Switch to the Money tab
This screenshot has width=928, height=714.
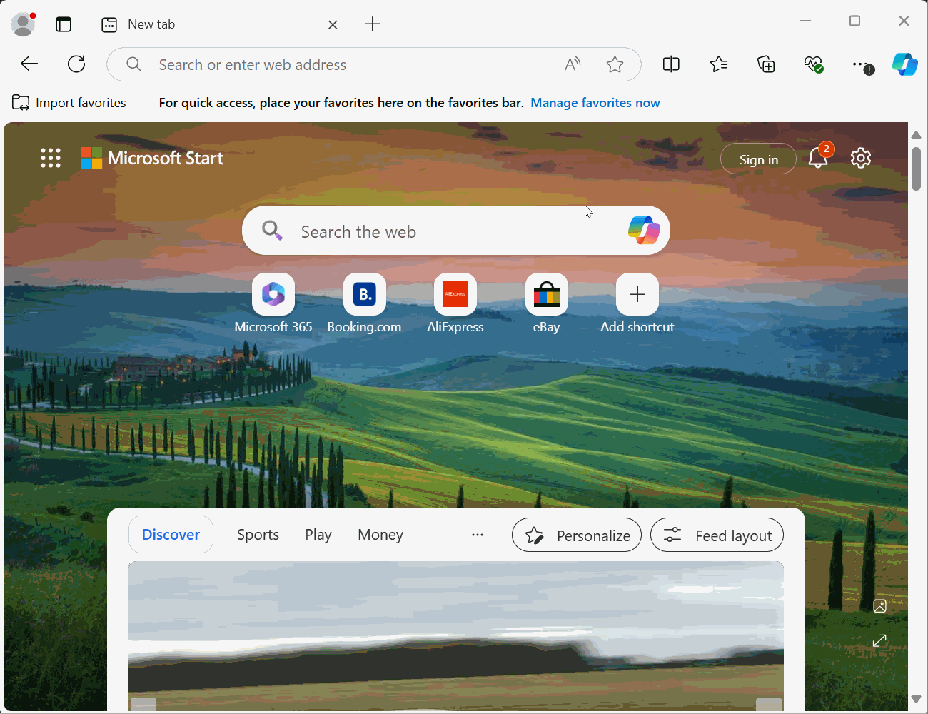click(x=380, y=535)
